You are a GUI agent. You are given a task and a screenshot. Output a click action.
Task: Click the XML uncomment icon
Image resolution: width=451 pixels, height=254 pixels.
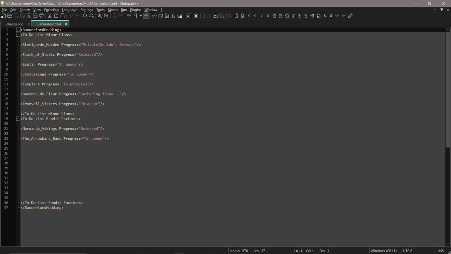[x=344, y=16]
